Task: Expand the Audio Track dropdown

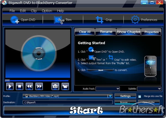Action: pos(118,89)
